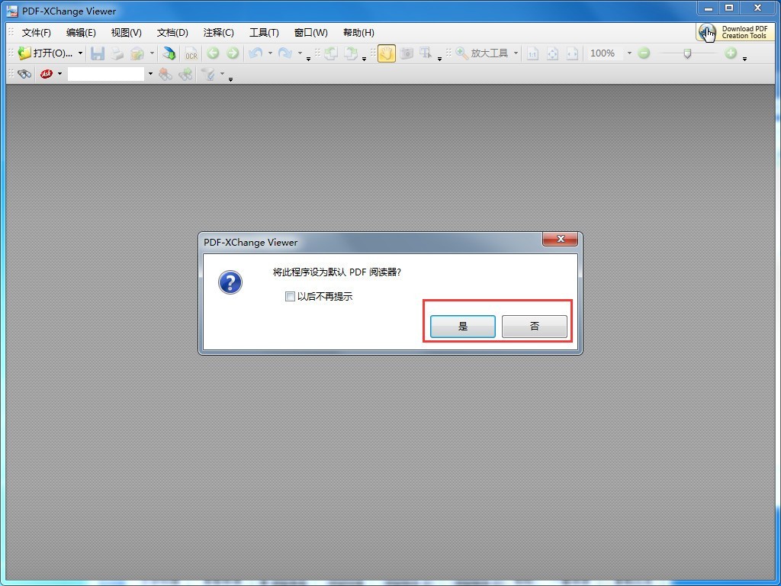Click the red Ask toolbar icon
This screenshot has height=586, width=781.
[x=46, y=74]
